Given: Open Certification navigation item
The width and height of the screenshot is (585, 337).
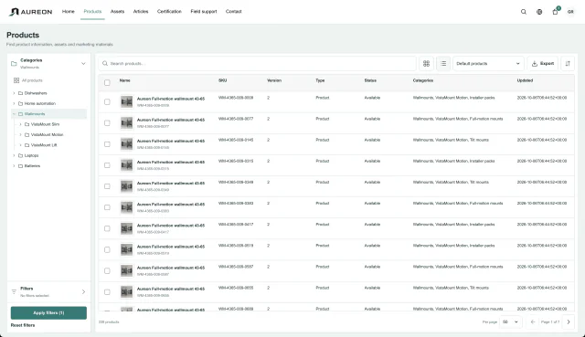Looking at the screenshot, I should click(x=169, y=12).
